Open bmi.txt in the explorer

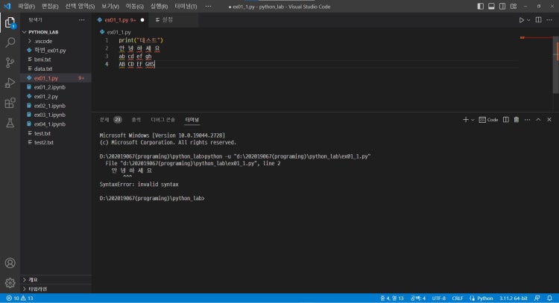56,60
